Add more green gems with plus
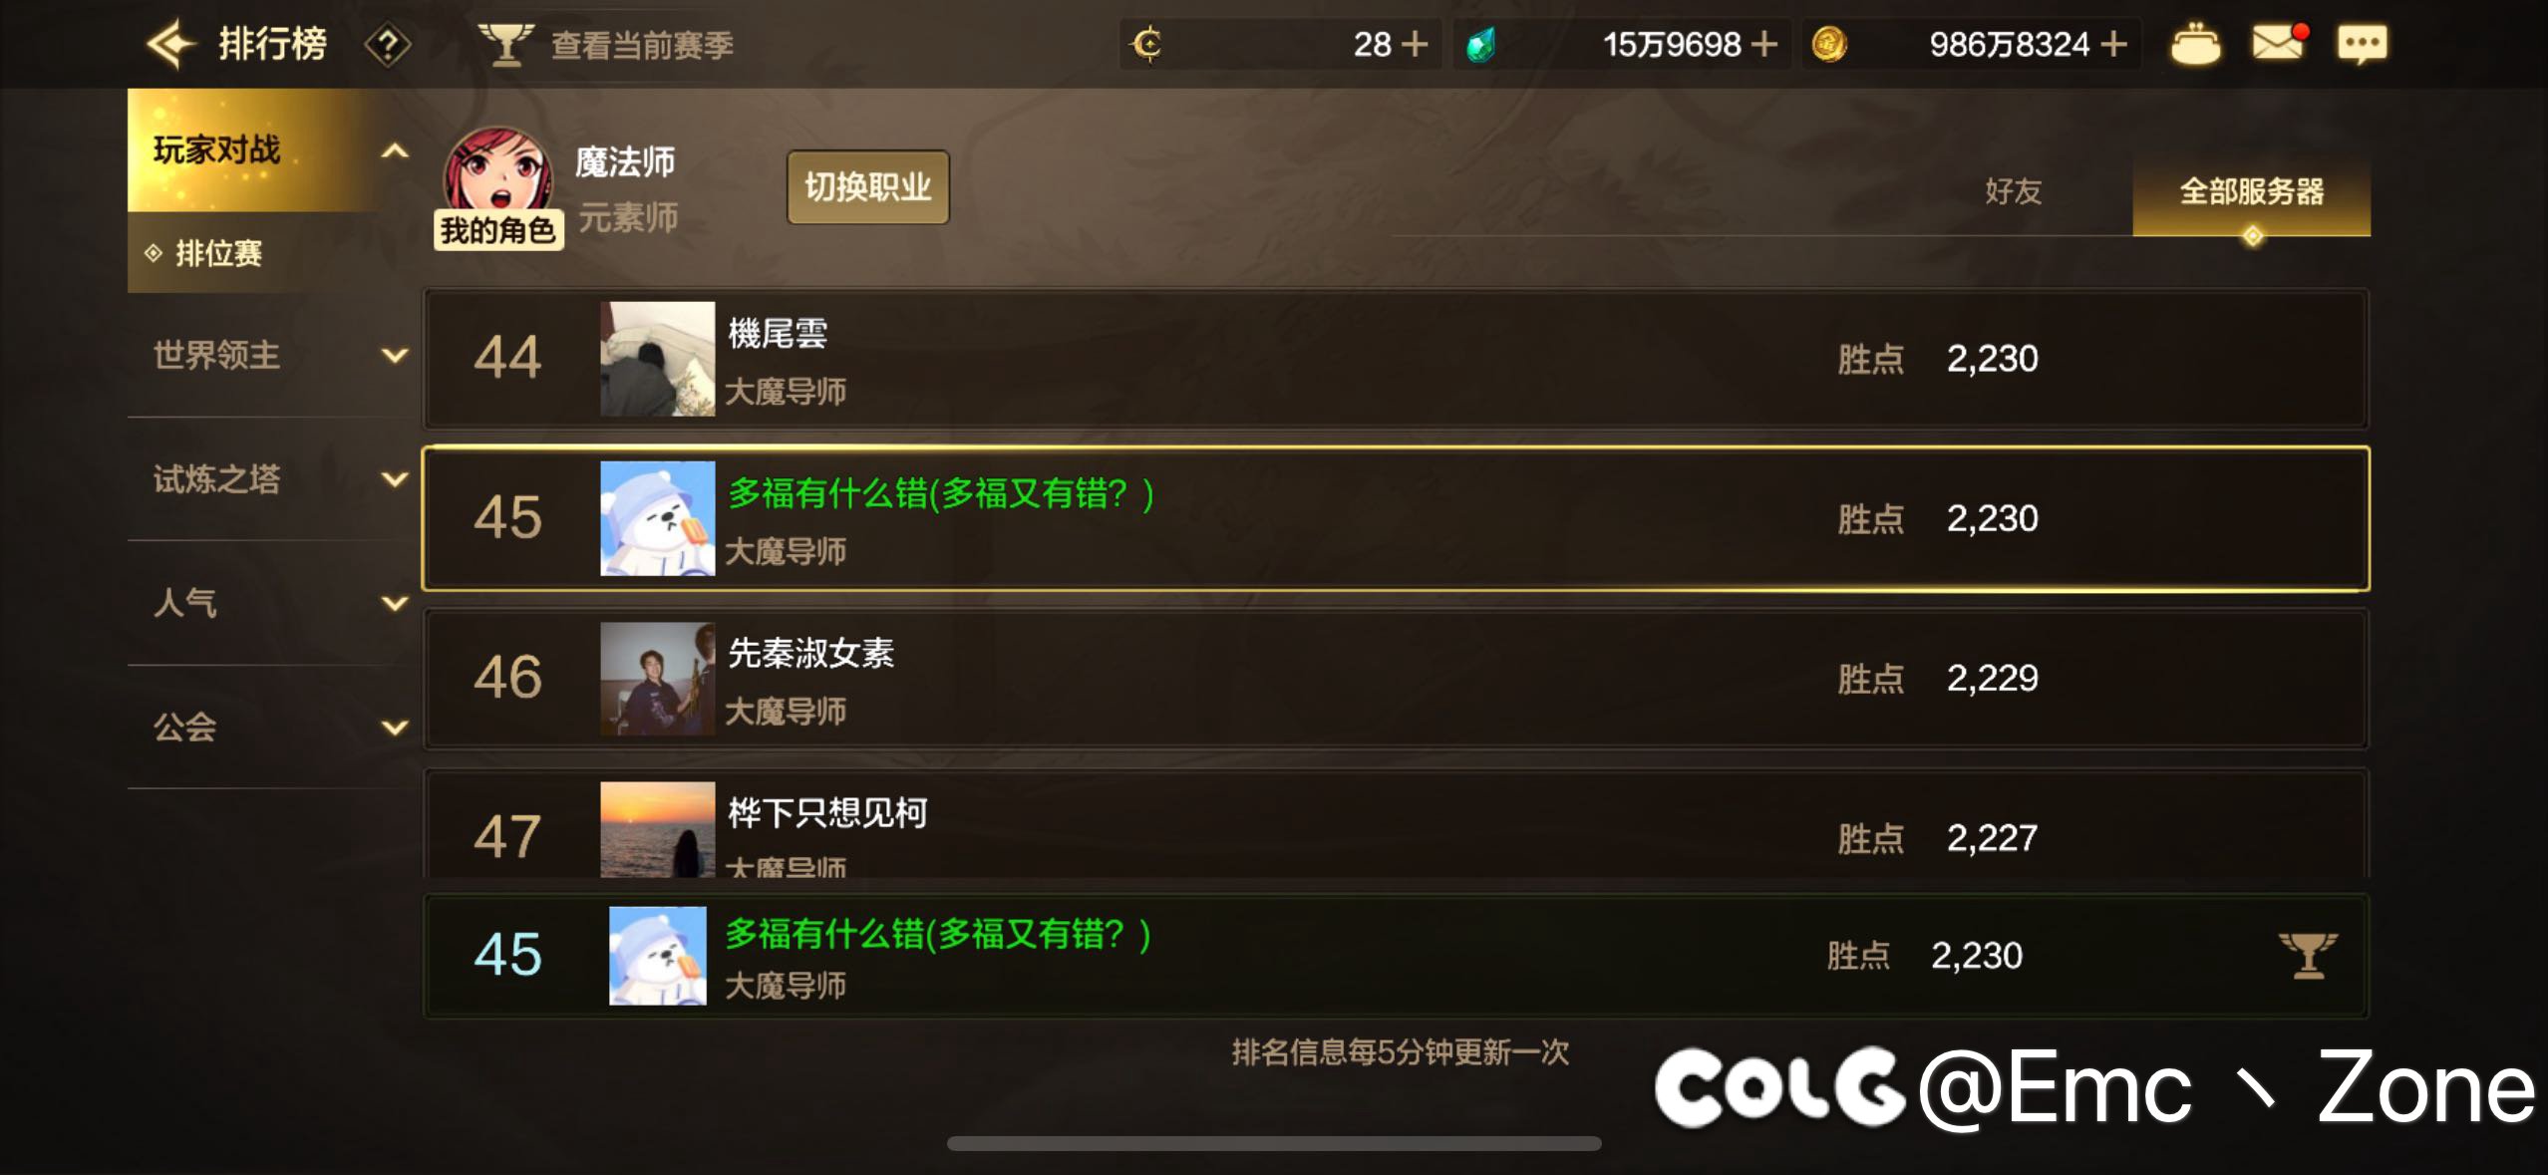Image resolution: width=2548 pixels, height=1175 pixels. pos(1763,44)
